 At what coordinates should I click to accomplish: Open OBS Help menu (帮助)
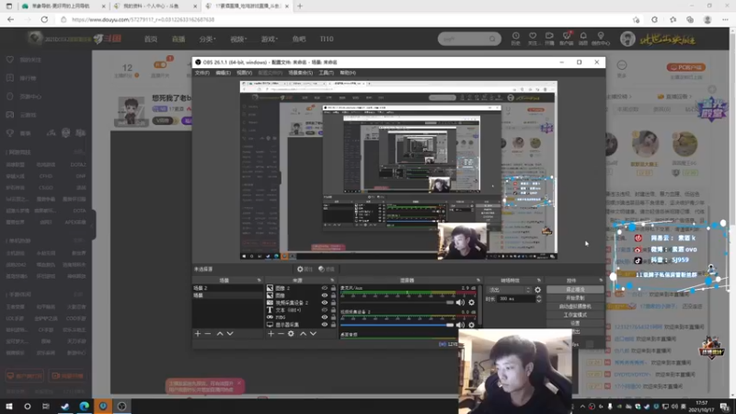pyautogui.click(x=348, y=73)
